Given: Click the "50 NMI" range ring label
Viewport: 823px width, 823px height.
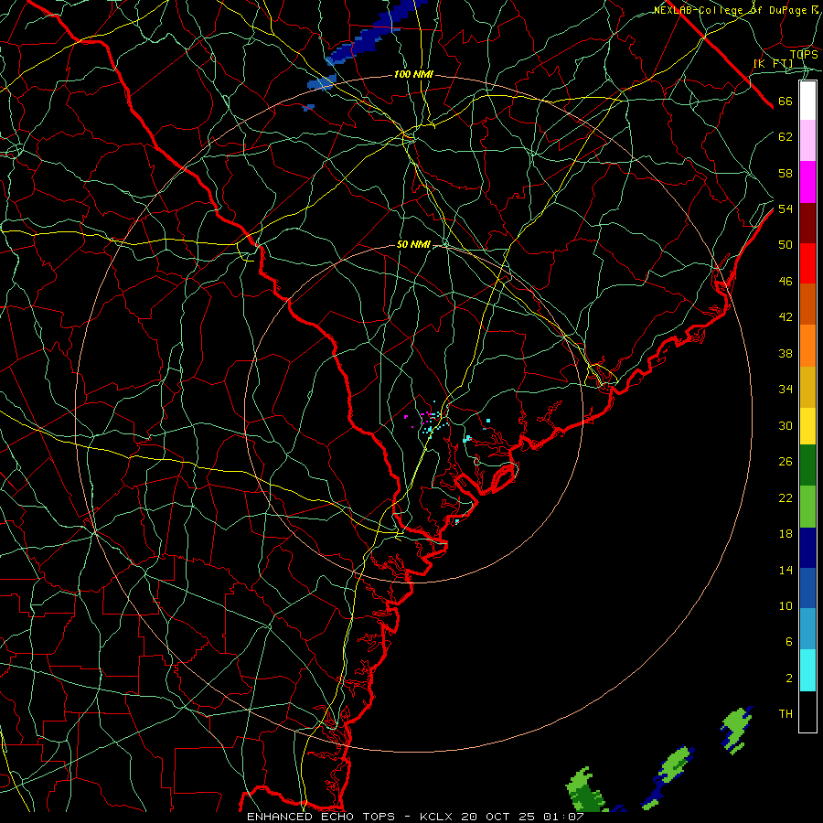Looking at the screenshot, I should [413, 244].
